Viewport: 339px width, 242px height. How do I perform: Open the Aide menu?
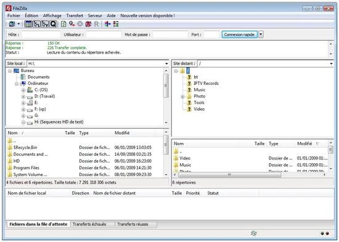pyautogui.click(x=111, y=15)
